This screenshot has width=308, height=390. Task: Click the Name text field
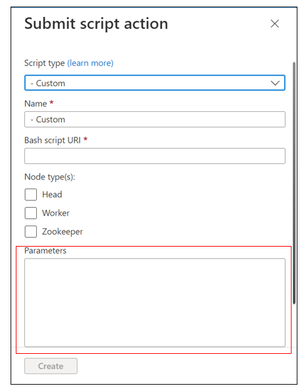[155, 120]
